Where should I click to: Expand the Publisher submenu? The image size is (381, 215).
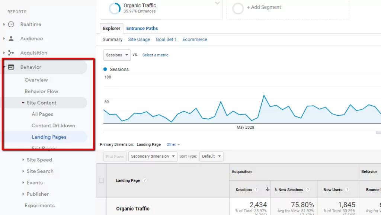(x=23, y=194)
